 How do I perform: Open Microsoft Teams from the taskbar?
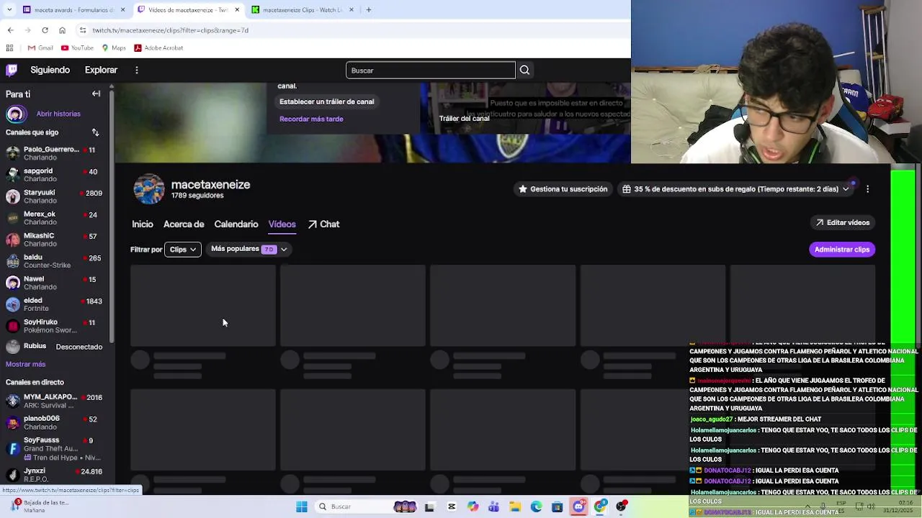pyautogui.click(x=493, y=506)
